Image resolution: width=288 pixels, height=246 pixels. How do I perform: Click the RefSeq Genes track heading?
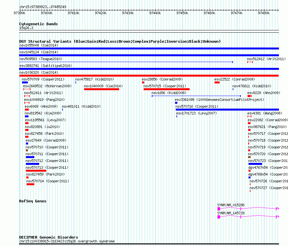33,201
